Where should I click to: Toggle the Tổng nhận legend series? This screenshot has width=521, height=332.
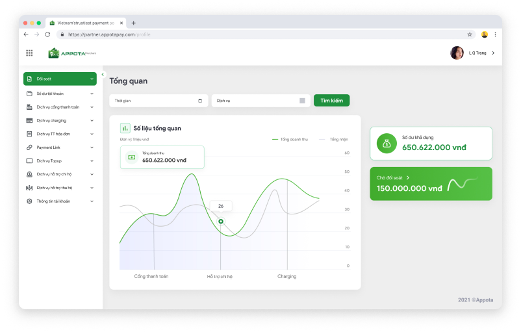[335, 139]
